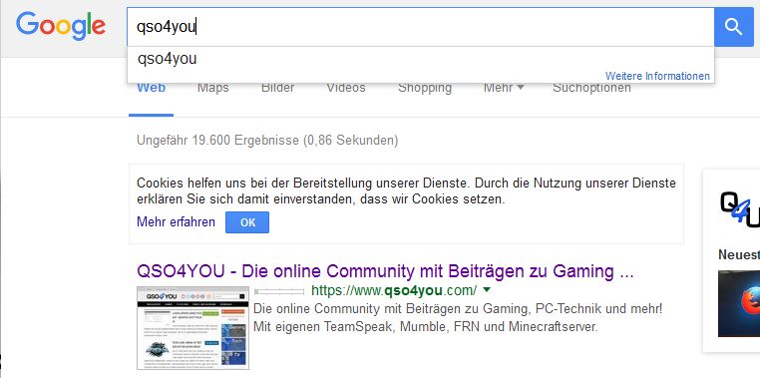Open the Bilder search tab
Image resolution: width=760 pixels, height=378 pixels.
click(x=277, y=88)
